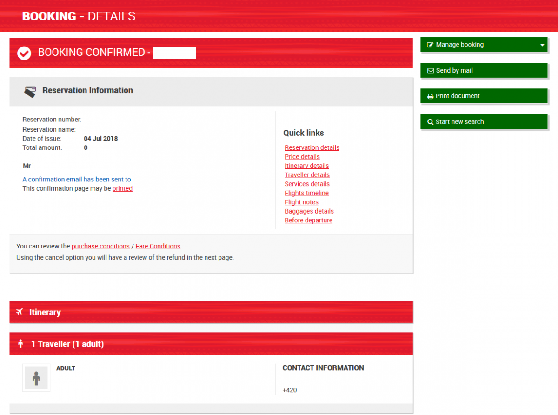Click the adult traveller avatar thumbnail

point(36,377)
